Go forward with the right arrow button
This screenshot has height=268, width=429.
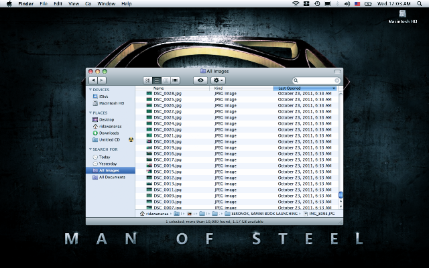[102, 80]
